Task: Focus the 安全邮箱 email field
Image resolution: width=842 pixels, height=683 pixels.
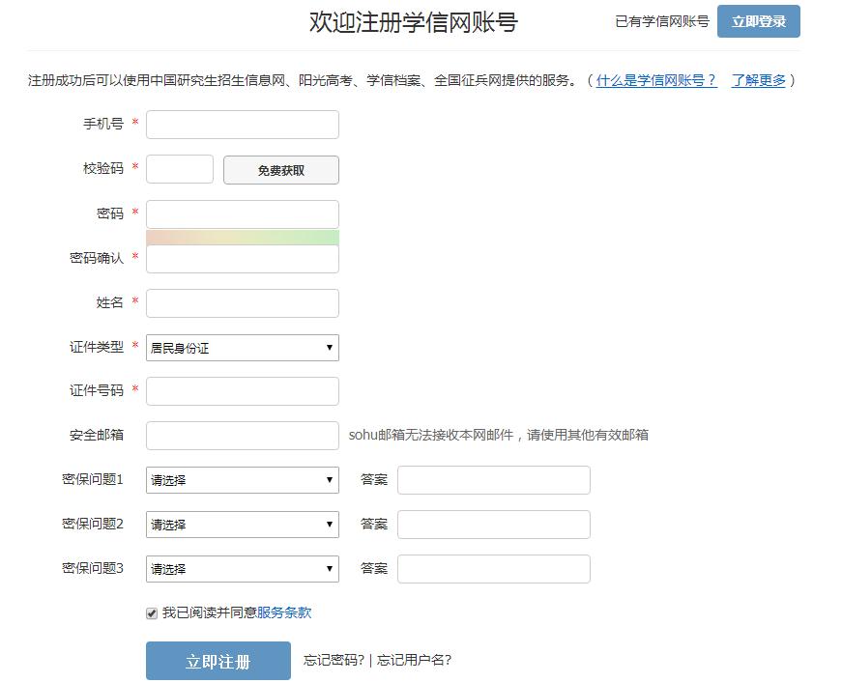Action: click(242, 436)
